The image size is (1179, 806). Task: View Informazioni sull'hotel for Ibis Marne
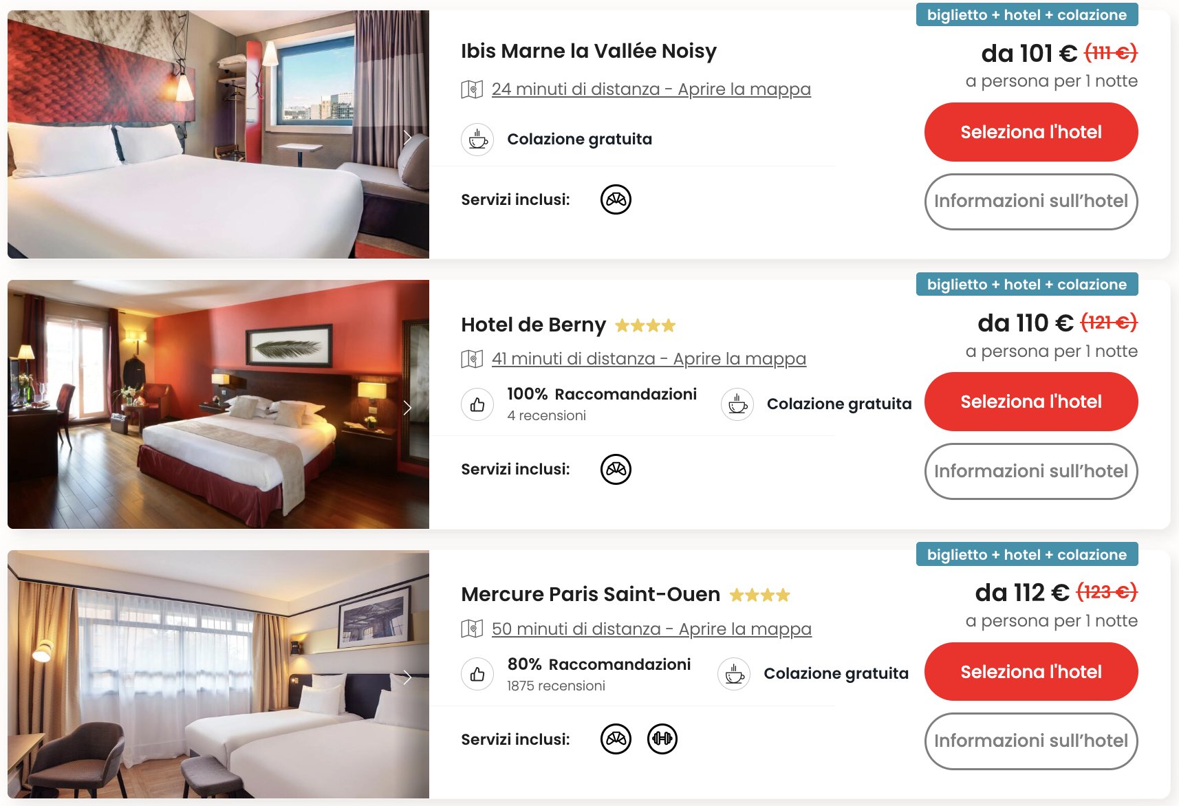tap(1031, 201)
